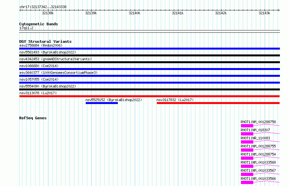Viewport: 289px width, 186px height.
Task: Click magenta exon block of RHOT1|NM_001033566
Action: (247, 182)
